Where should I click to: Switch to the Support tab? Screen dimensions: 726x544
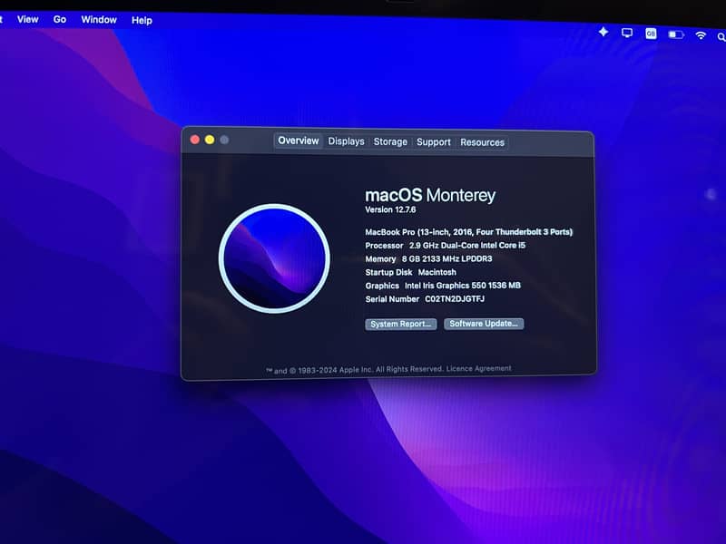pyautogui.click(x=434, y=142)
